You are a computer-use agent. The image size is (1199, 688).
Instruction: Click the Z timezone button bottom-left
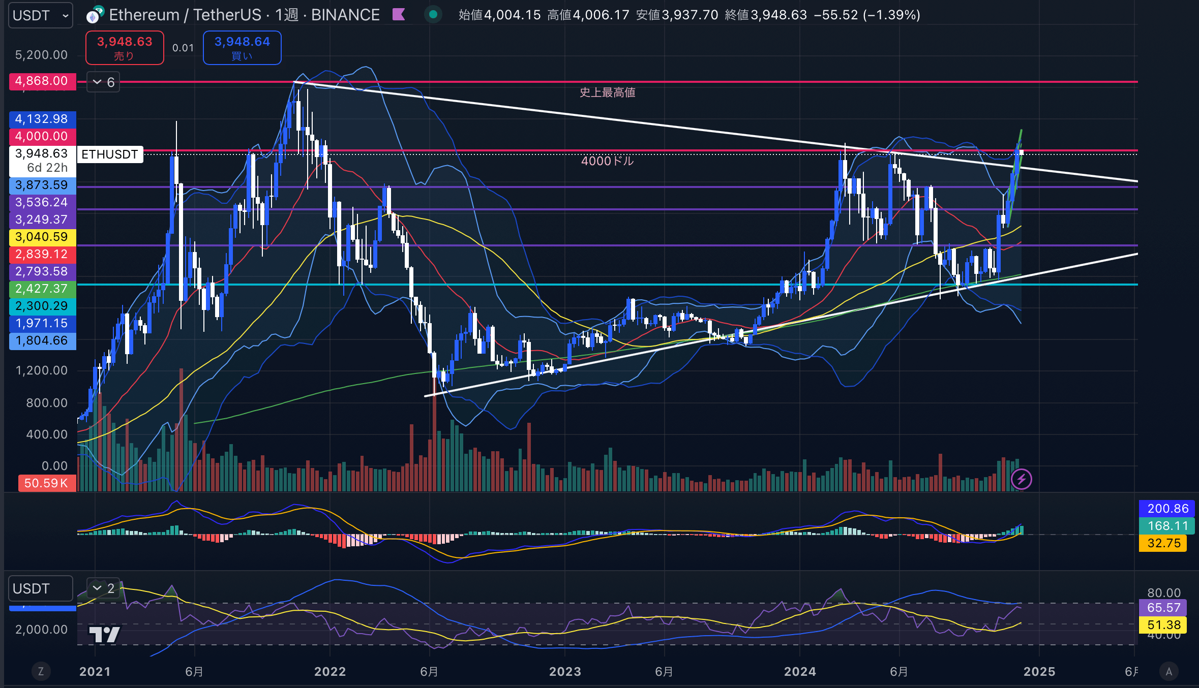click(x=41, y=672)
